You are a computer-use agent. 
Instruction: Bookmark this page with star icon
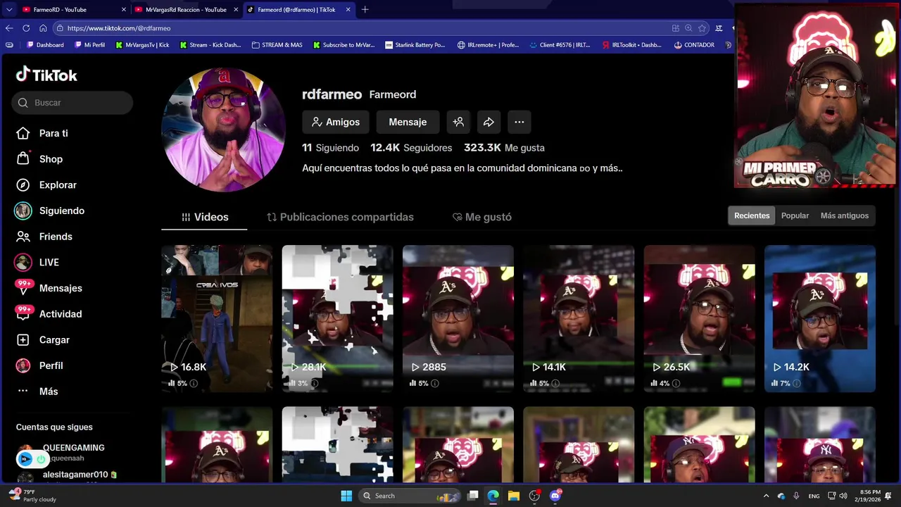point(702,28)
